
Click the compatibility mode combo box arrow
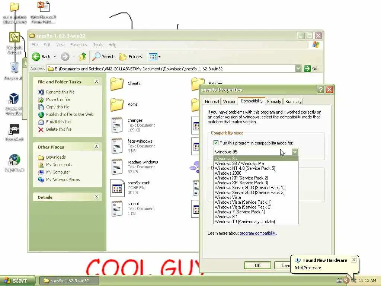(295, 152)
